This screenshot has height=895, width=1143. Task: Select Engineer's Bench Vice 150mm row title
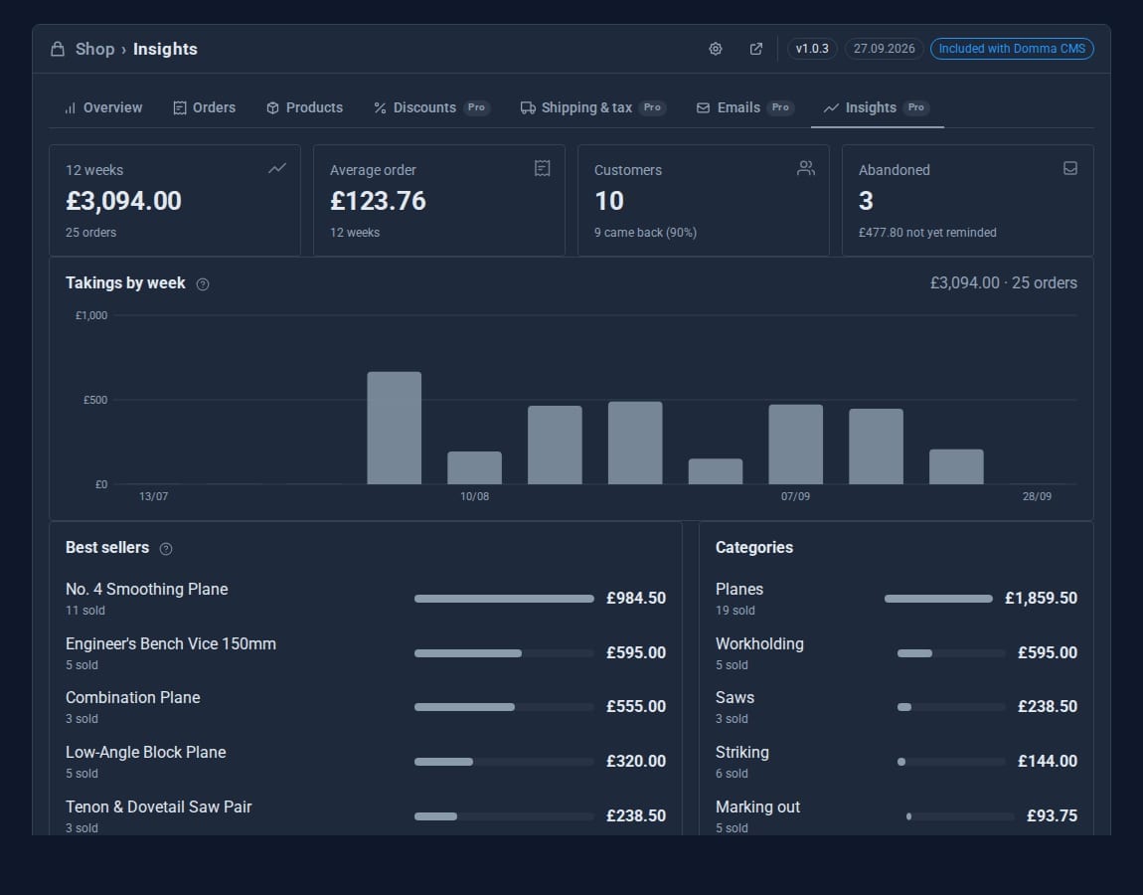point(171,644)
